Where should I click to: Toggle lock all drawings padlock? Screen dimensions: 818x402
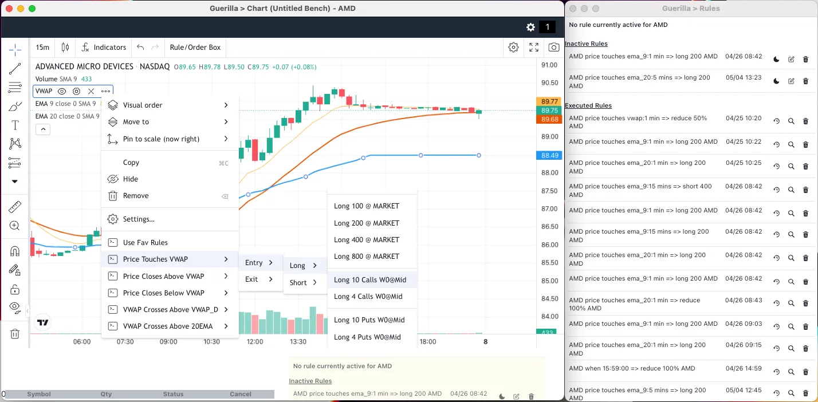coord(15,289)
